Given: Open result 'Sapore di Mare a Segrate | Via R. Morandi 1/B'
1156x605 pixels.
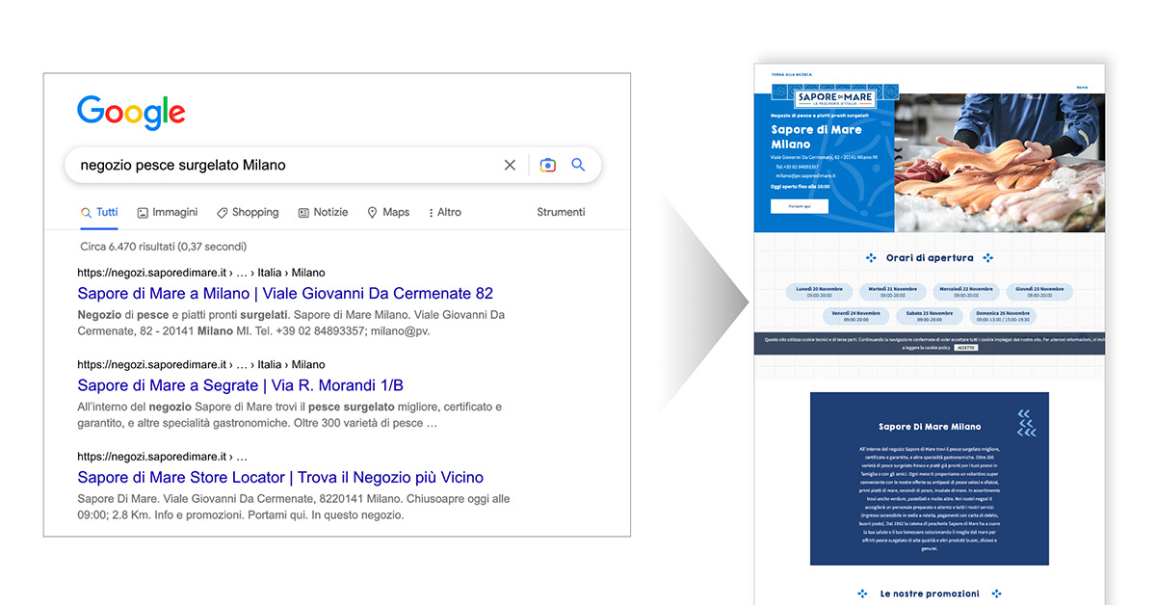Looking at the screenshot, I should point(241,385).
